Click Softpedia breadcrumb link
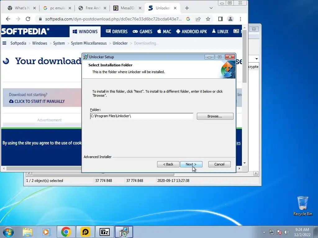The image size is (318, 238). (x=18, y=43)
